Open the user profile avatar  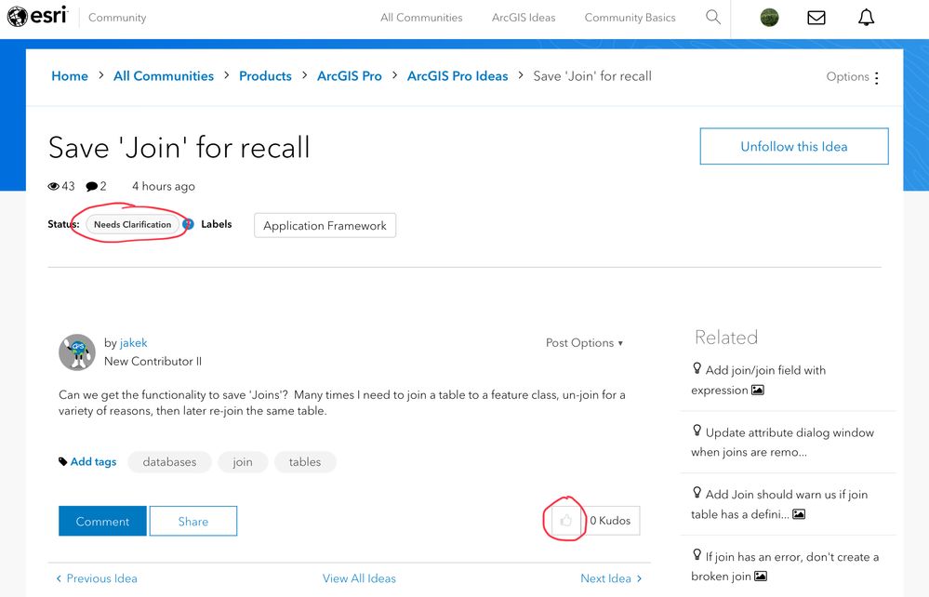(x=769, y=18)
